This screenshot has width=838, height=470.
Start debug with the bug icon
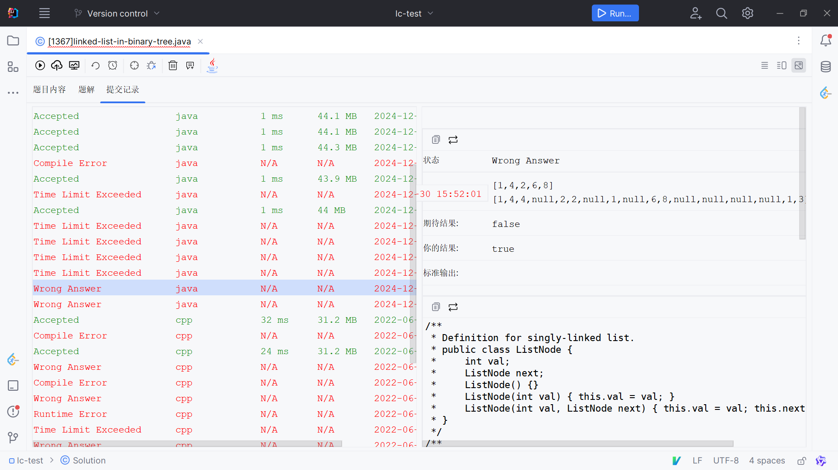[151, 65]
